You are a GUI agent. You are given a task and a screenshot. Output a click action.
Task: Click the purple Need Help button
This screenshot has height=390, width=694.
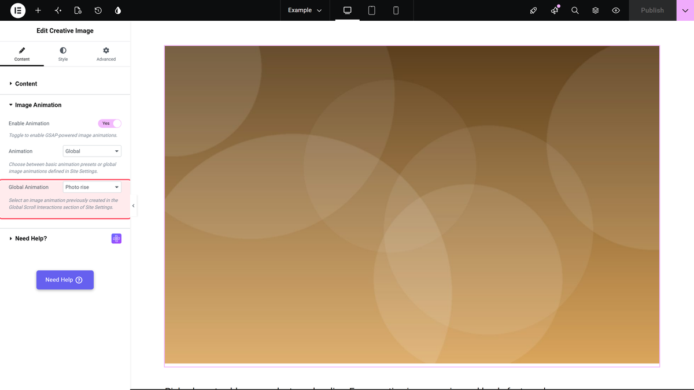(x=65, y=280)
